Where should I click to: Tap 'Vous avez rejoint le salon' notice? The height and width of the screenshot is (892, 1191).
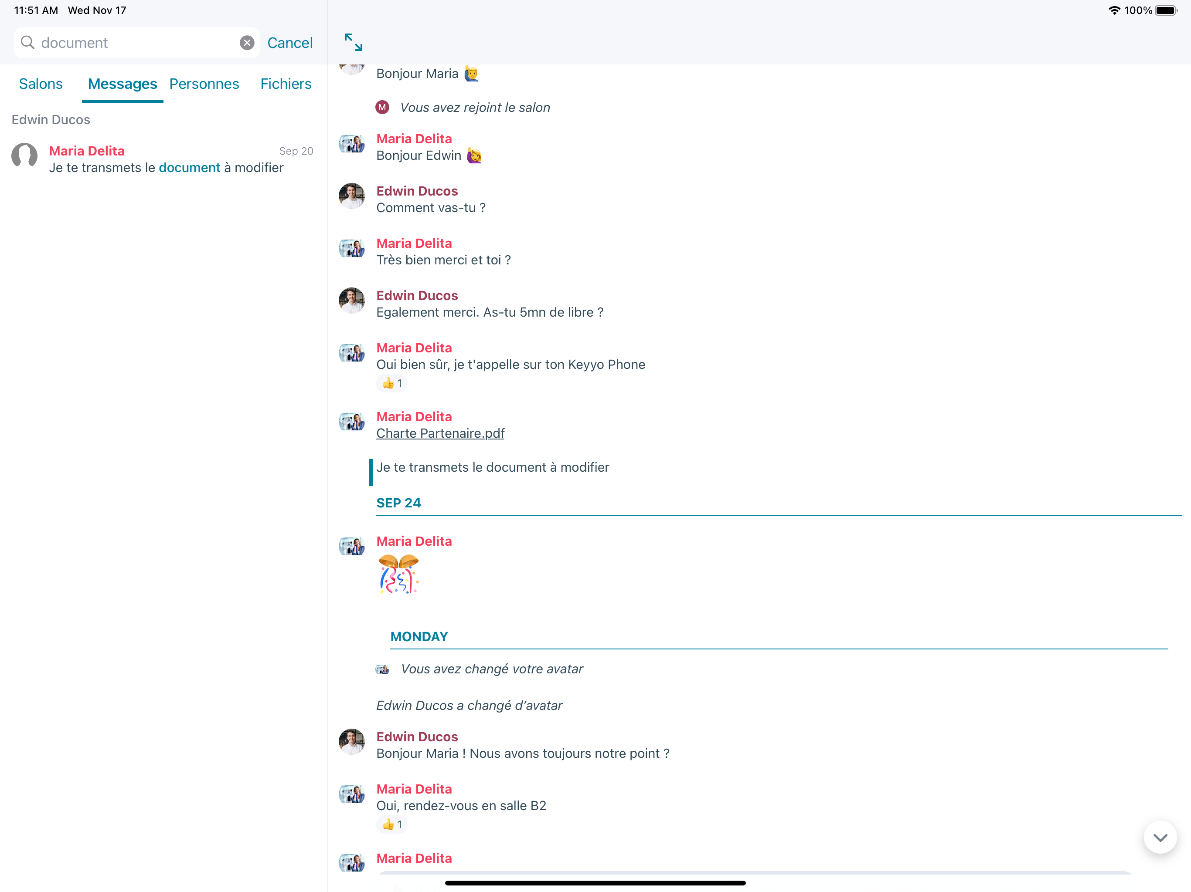[475, 108]
